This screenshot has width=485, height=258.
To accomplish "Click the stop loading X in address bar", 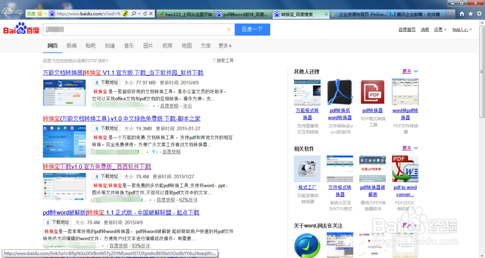I will click(x=151, y=14).
